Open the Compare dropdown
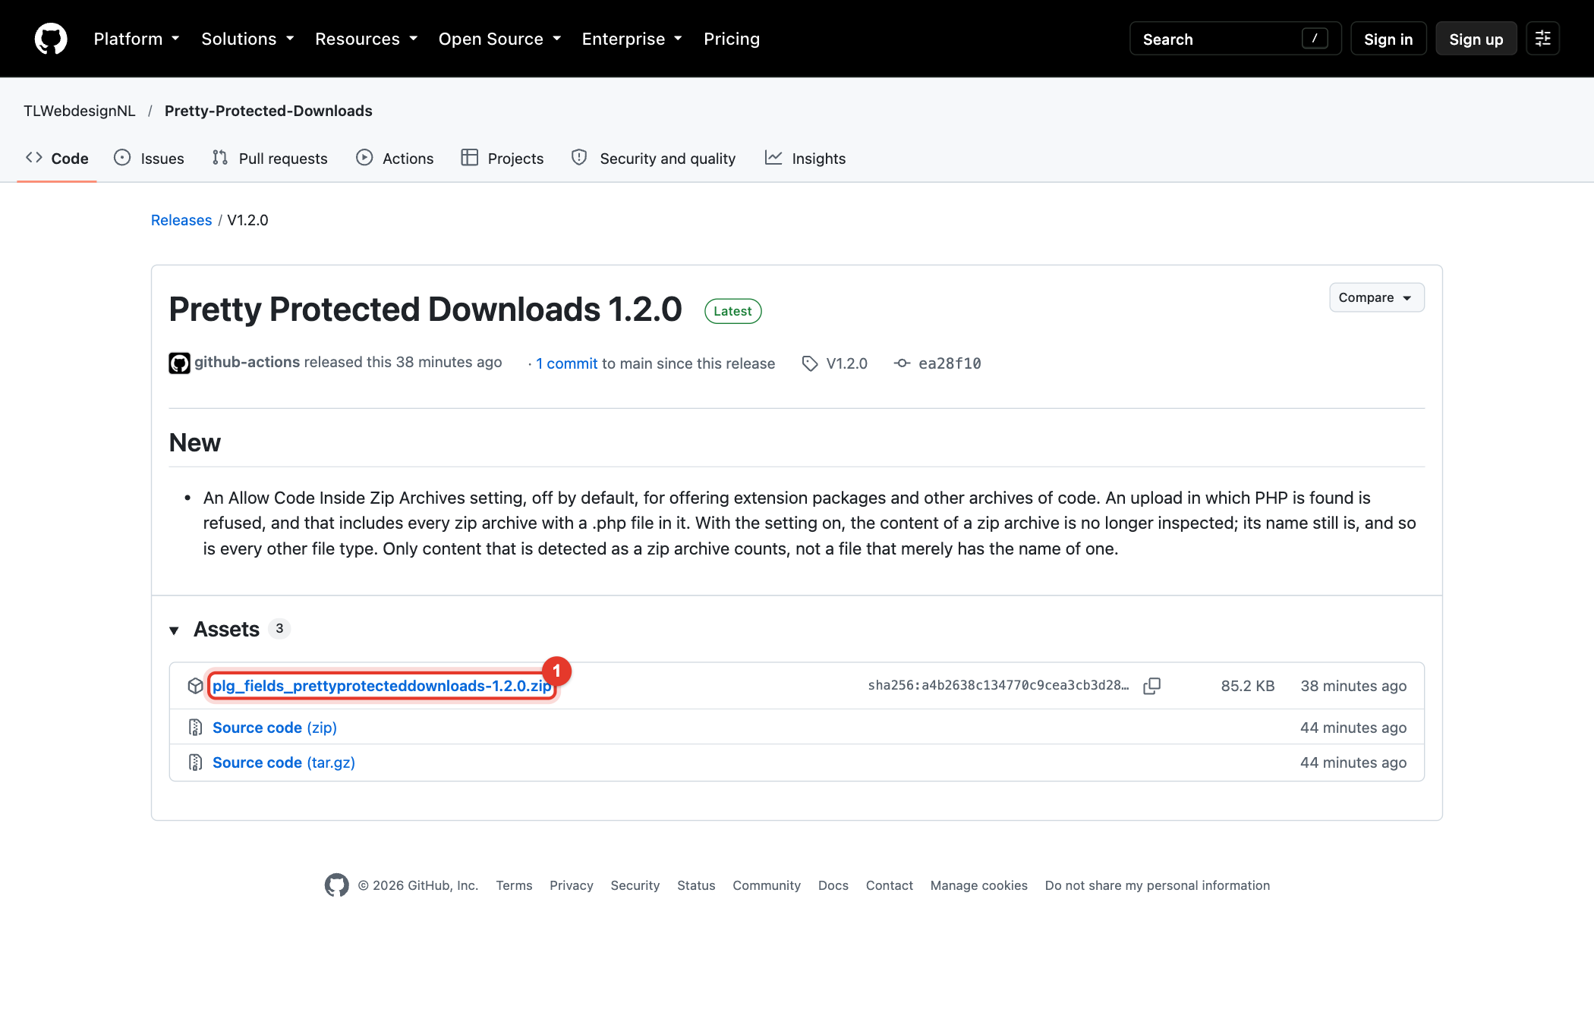 tap(1376, 297)
